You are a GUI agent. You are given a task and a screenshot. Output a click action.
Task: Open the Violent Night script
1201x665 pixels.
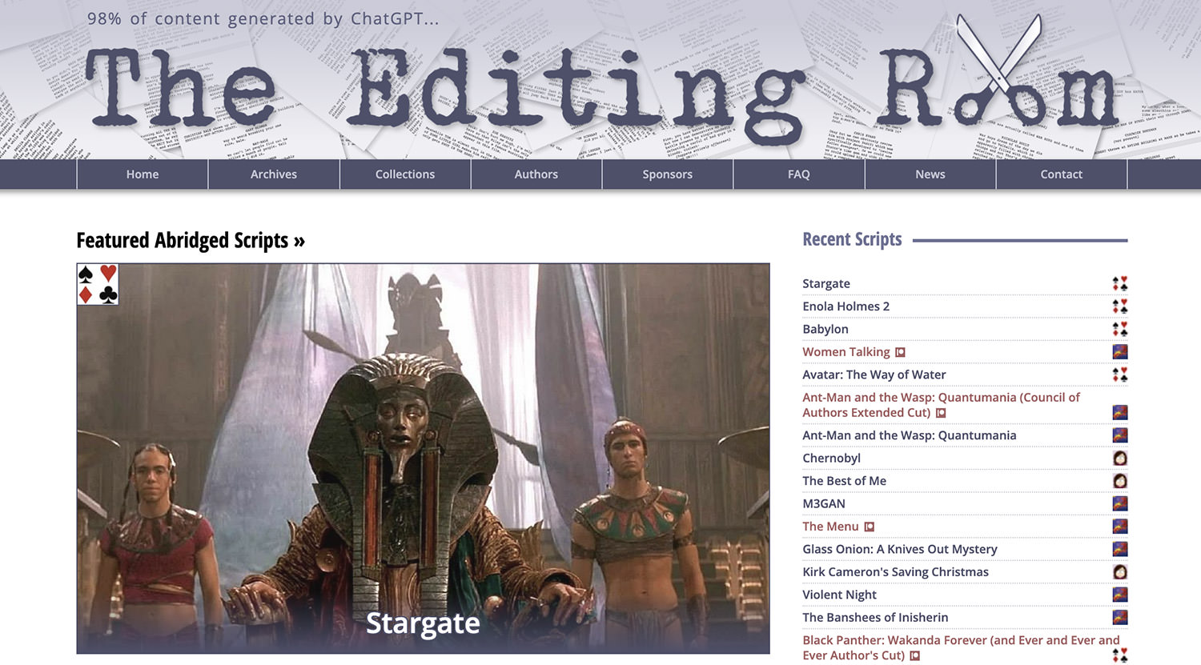pos(839,595)
